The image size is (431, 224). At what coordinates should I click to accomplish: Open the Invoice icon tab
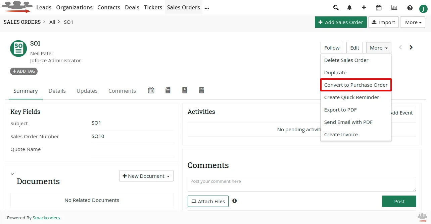[x=185, y=90]
